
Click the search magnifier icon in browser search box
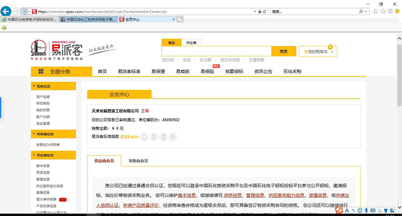click(361, 12)
